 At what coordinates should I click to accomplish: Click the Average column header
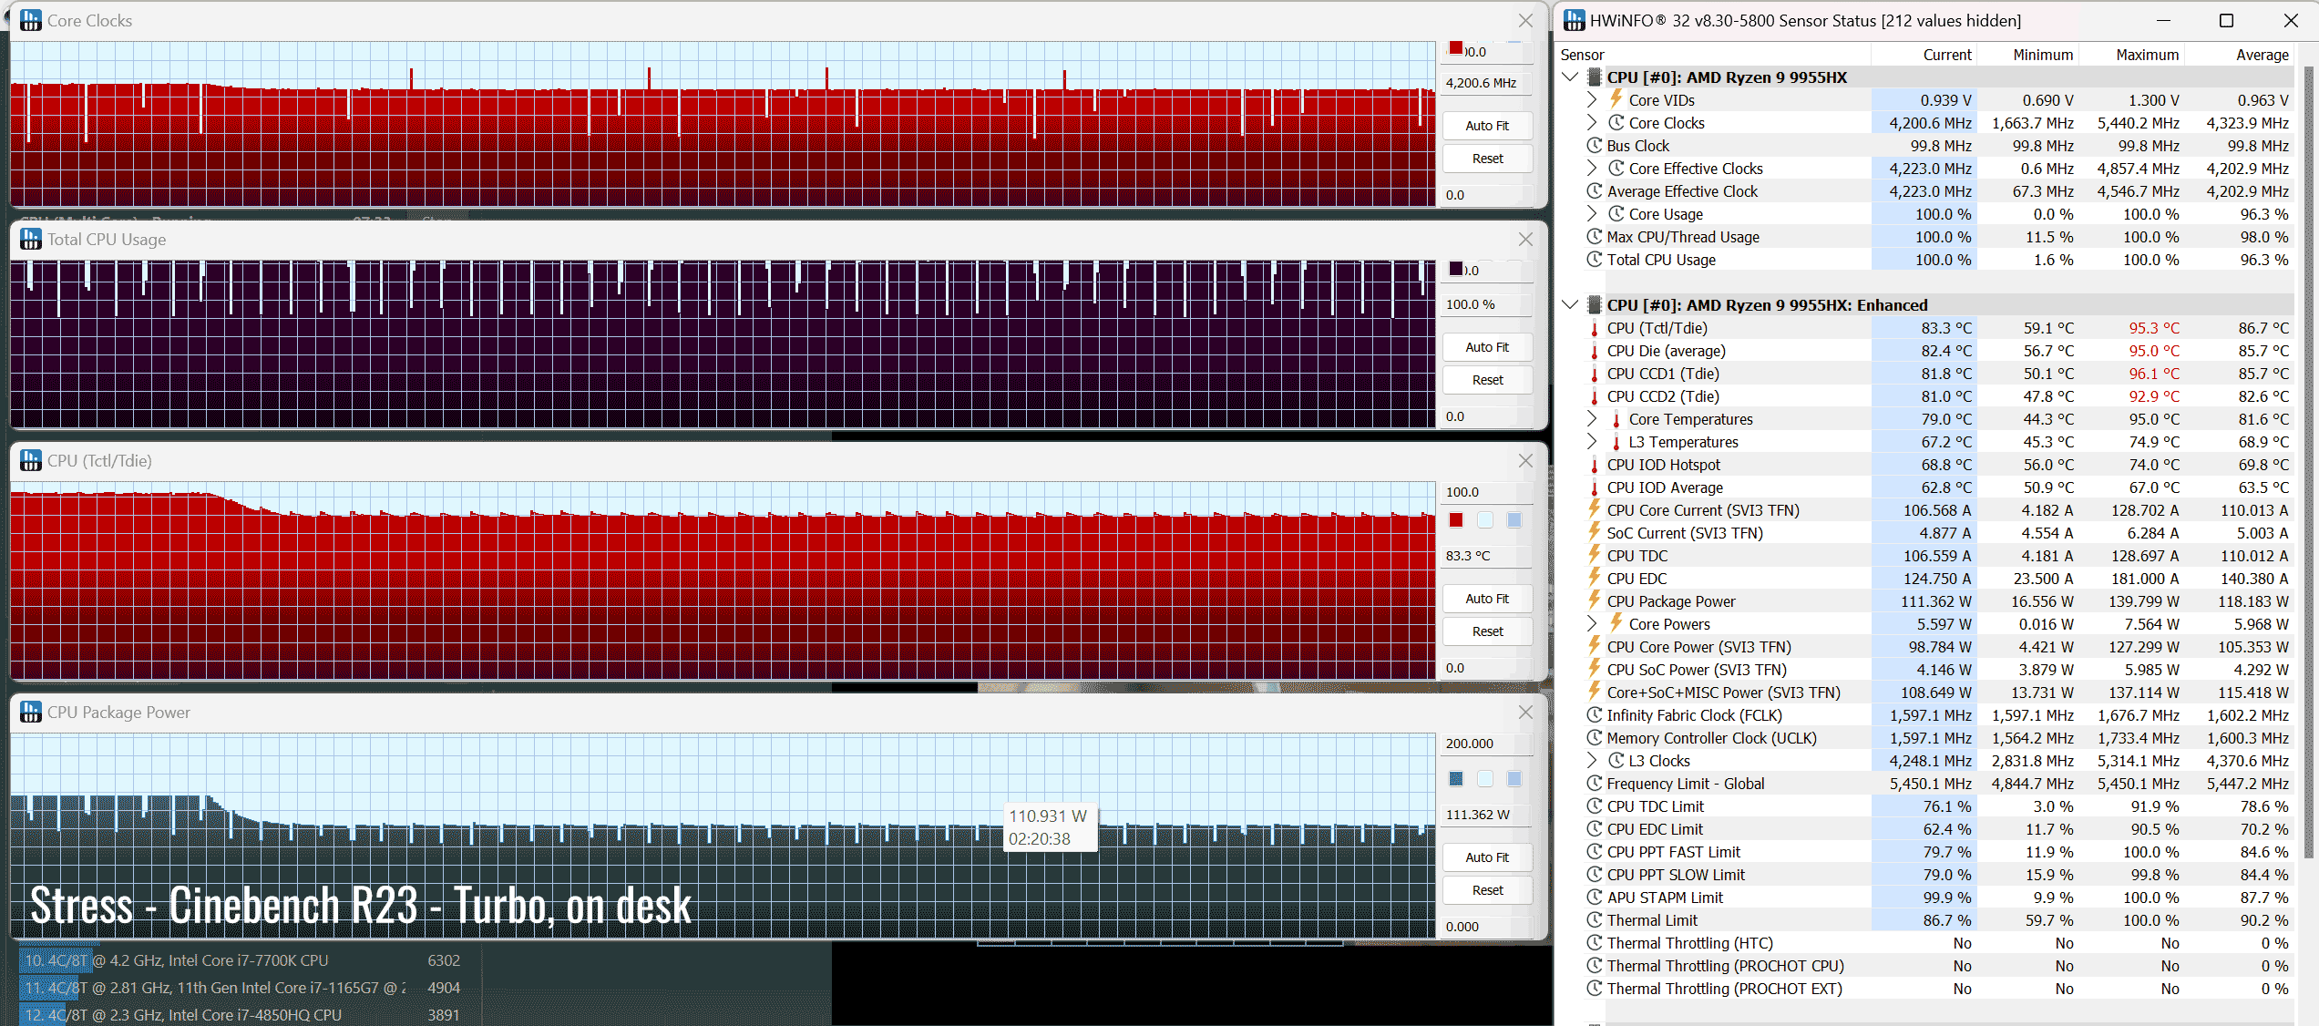(2262, 55)
